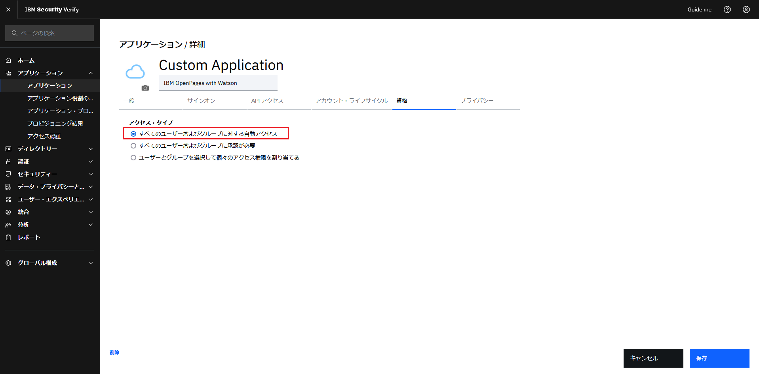Expand the 統合 menu chevron
The width and height of the screenshot is (759, 374).
pos(91,212)
